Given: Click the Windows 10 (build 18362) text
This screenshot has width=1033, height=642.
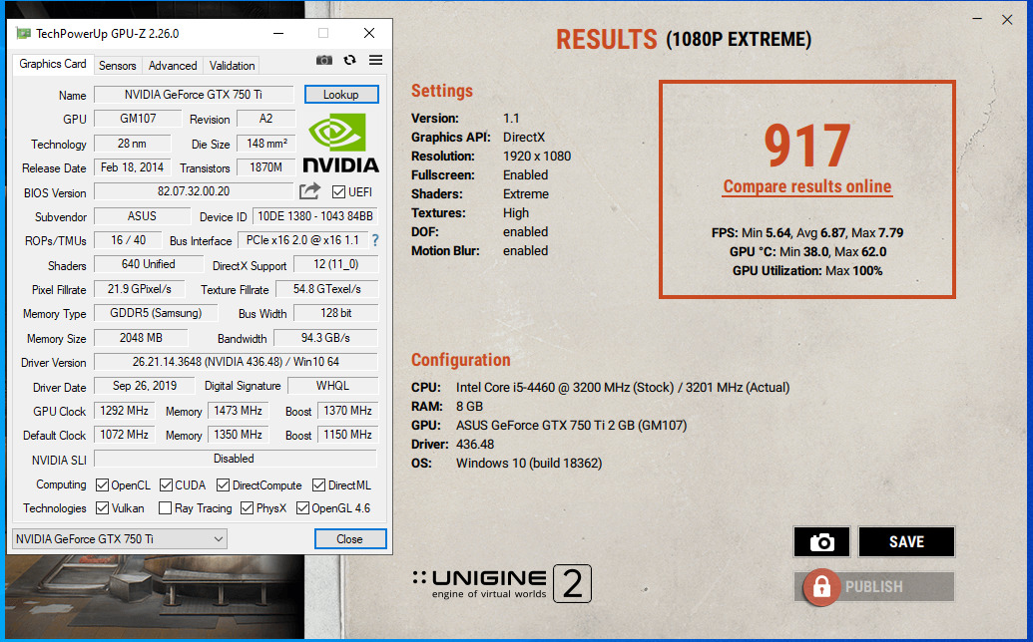Looking at the screenshot, I should point(529,464).
